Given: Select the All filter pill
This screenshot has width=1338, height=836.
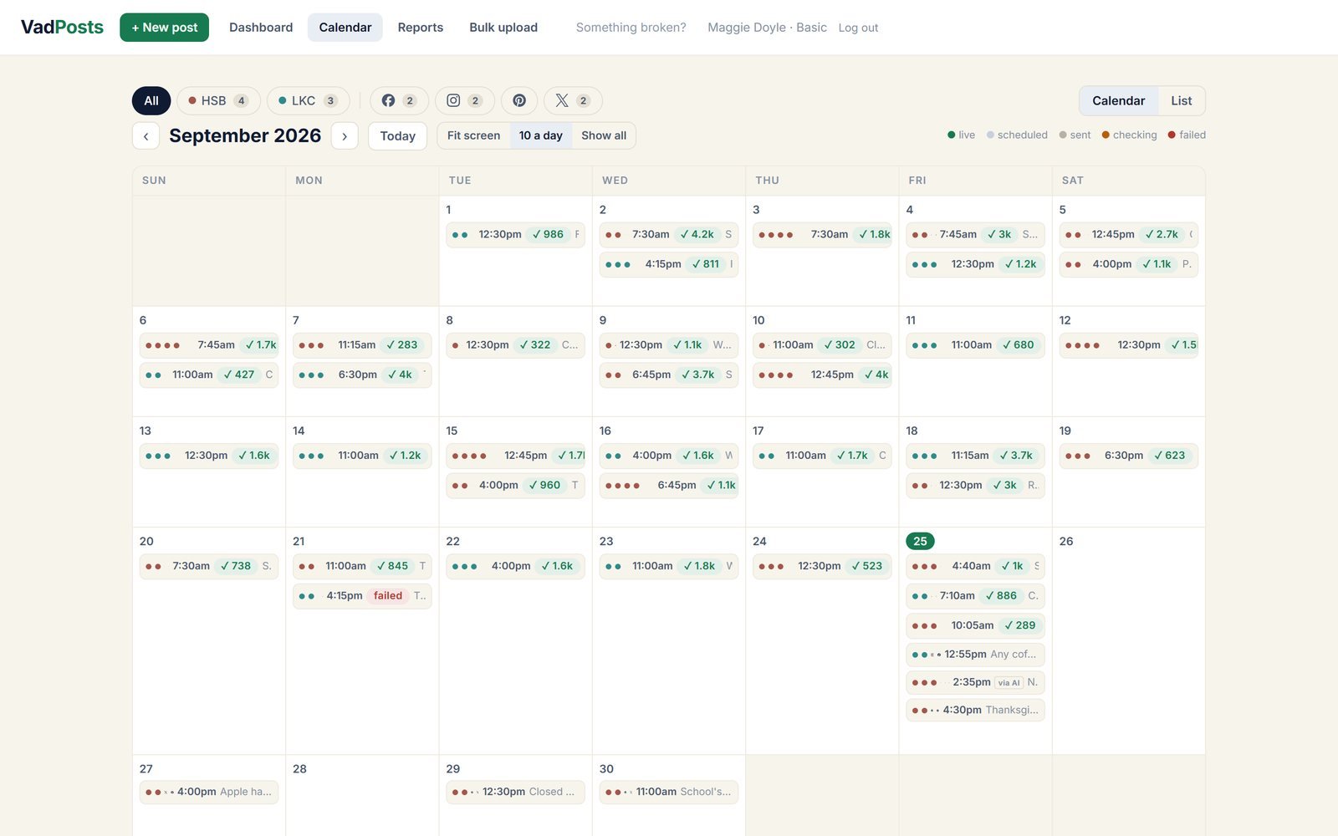Looking at the screenshot, I should coord(151,100).
